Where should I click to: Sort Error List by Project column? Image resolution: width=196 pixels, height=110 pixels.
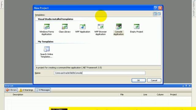coord(180,94)
